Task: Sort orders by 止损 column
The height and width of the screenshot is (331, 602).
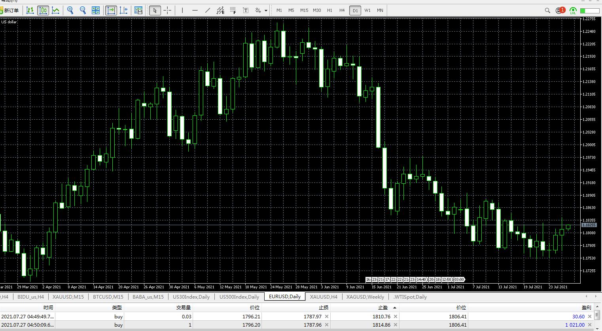Action: [296, 307]
